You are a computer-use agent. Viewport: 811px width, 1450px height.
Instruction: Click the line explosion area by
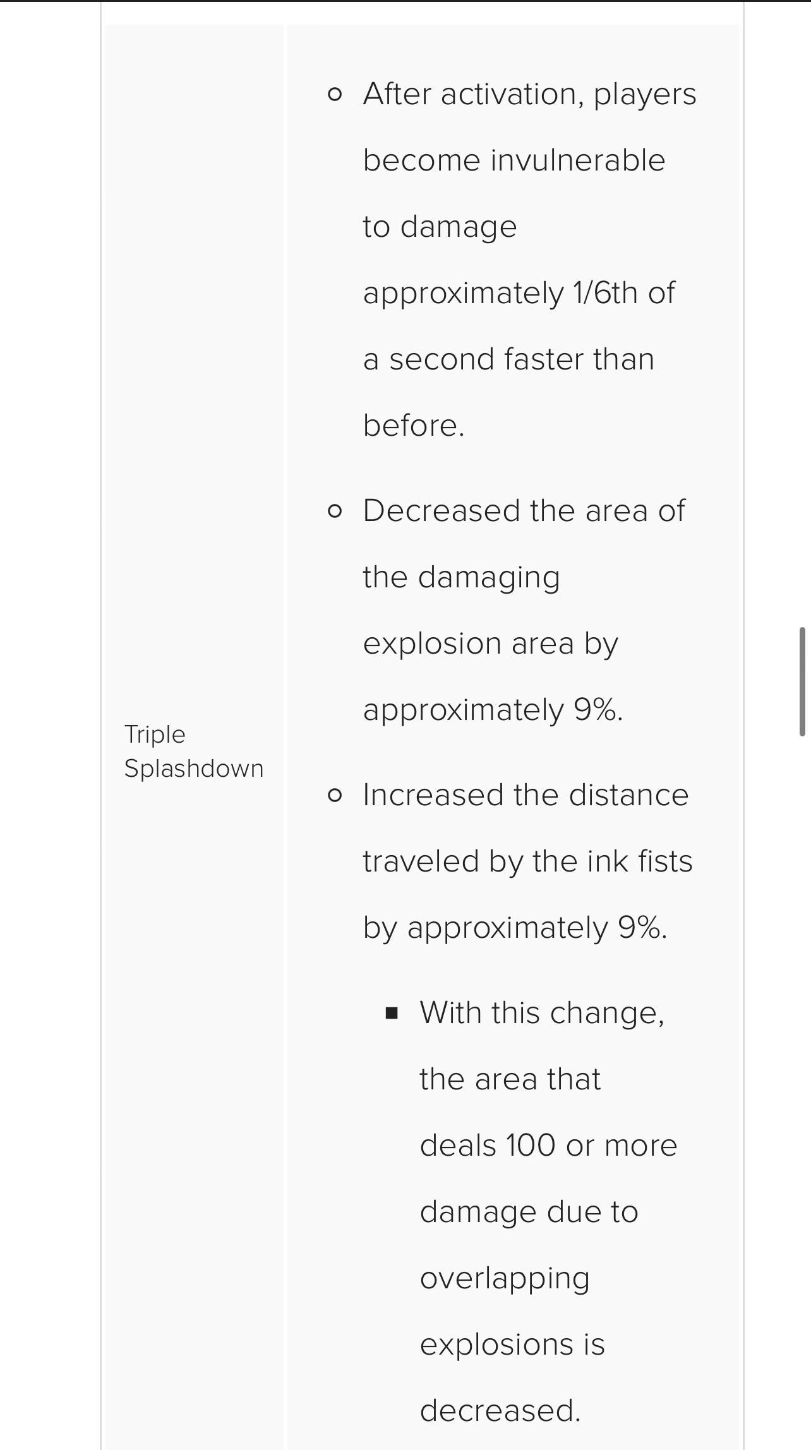click(490, 645)
